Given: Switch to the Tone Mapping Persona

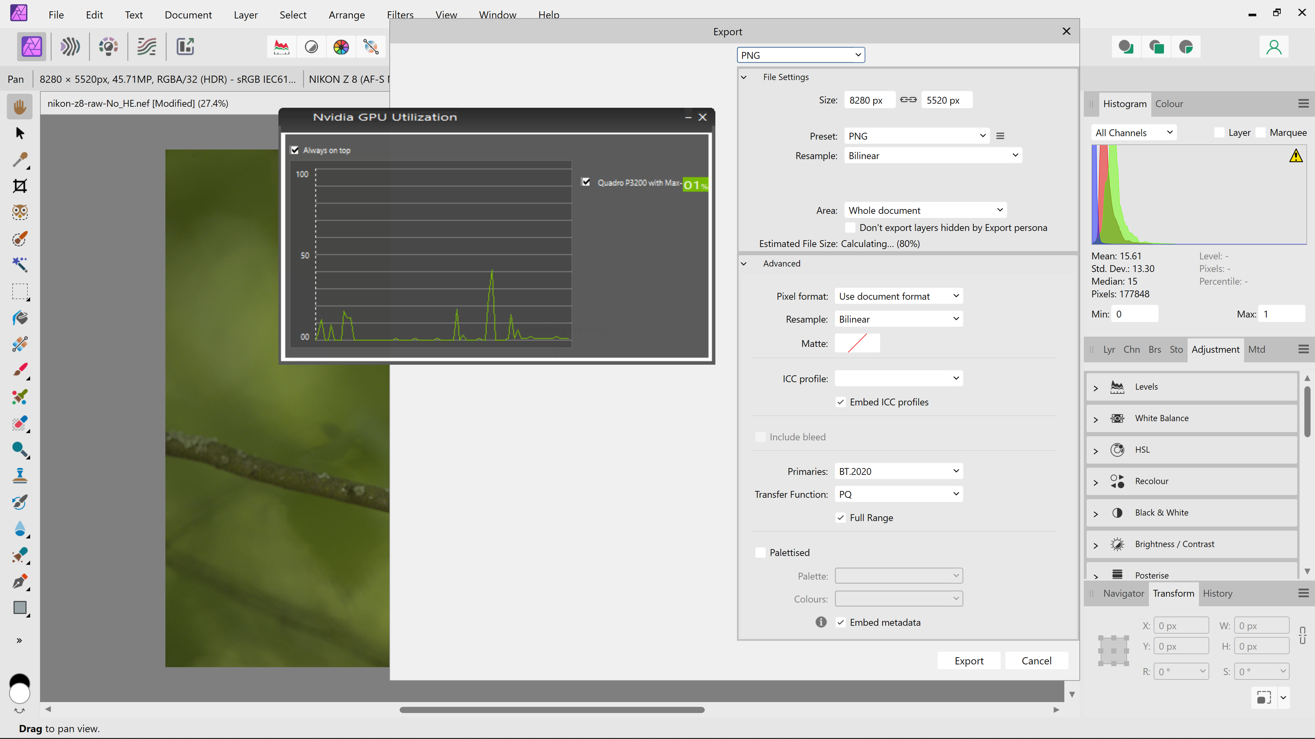Looking at the screenshot, I should tap(147, 47).
